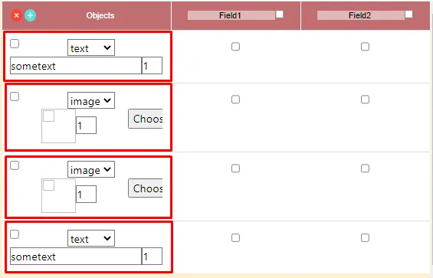Open the third row's image type dropdown
433x278 pixels.
[91, 169]
